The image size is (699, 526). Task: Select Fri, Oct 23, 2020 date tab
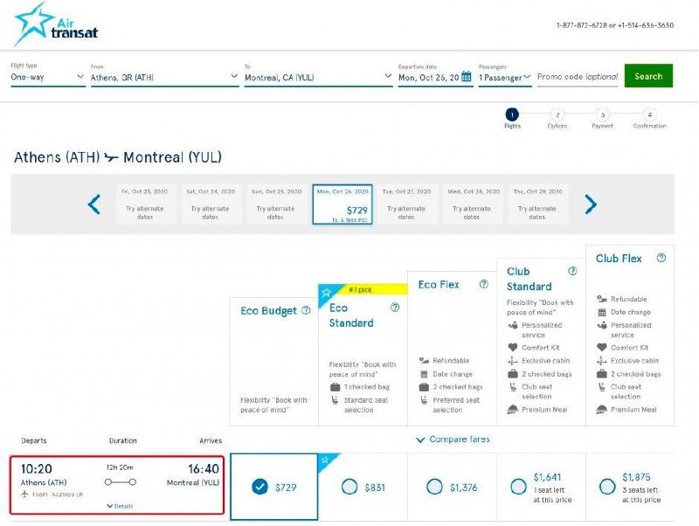(145, 204)
